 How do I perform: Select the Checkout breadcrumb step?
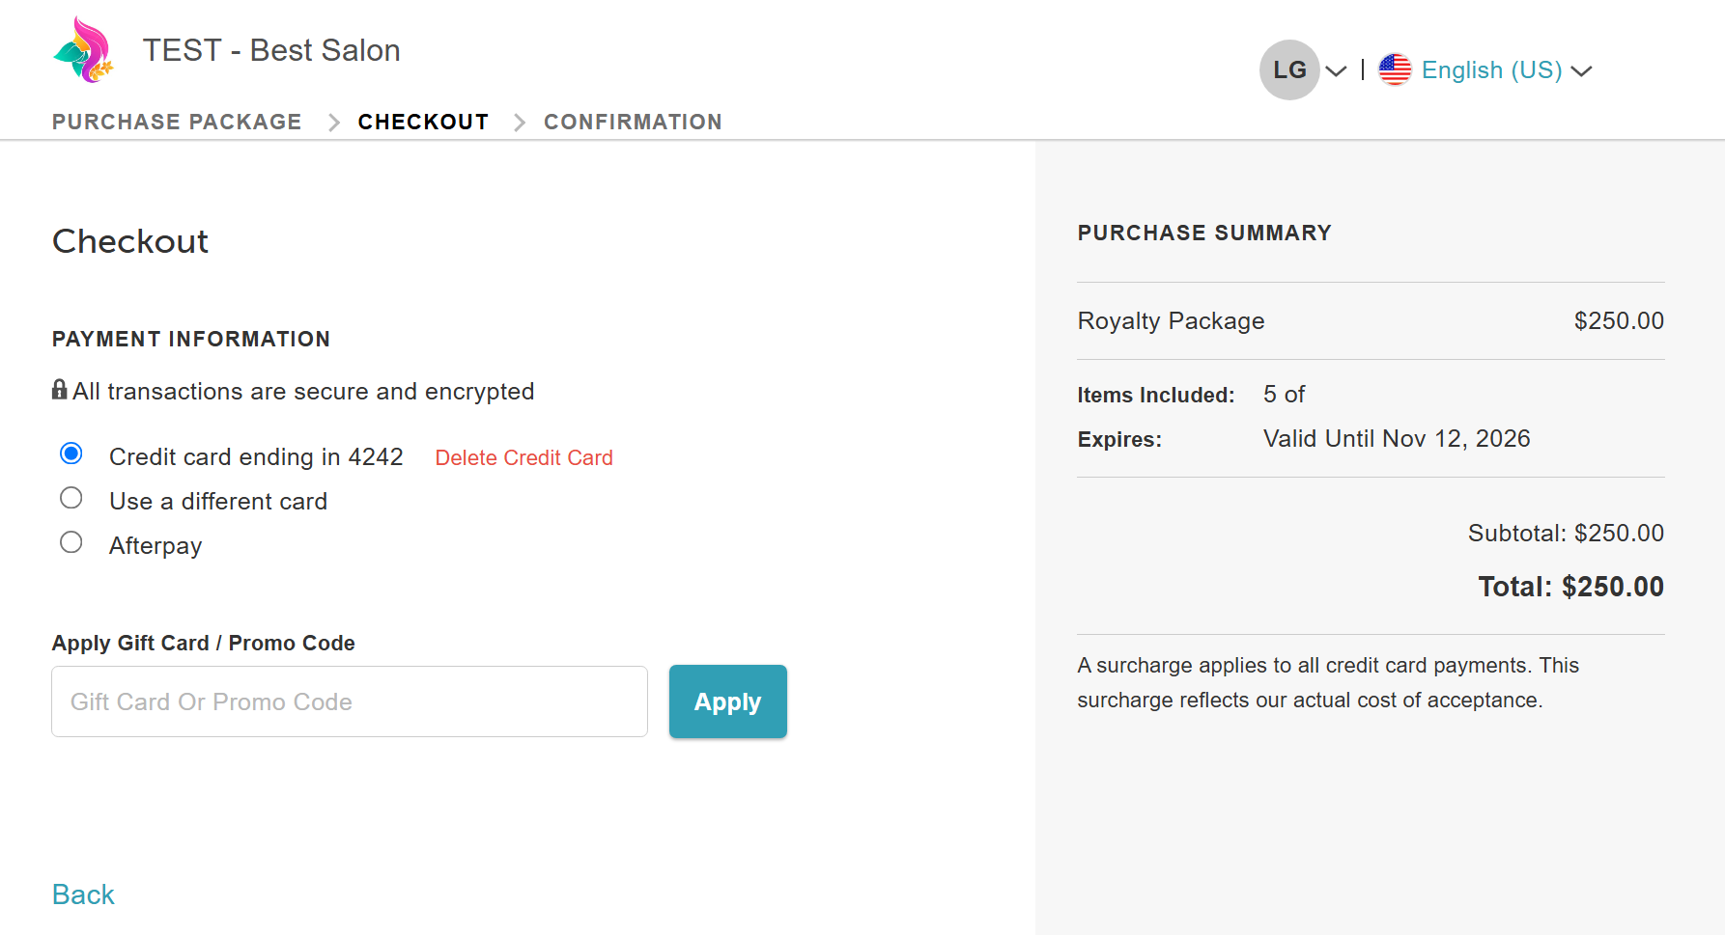coord(423,122)
